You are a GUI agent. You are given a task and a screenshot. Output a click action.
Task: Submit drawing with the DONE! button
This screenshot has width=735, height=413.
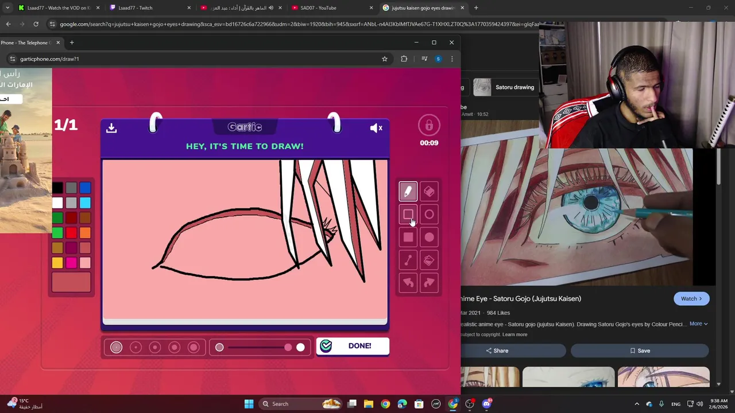(x=353, y=346)
